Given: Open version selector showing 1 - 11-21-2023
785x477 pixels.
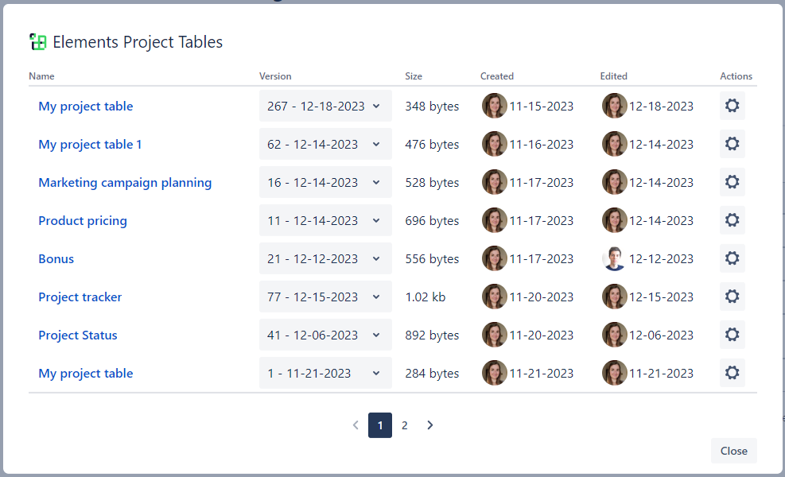Looking at the screenshot, I should coord(325,373).
